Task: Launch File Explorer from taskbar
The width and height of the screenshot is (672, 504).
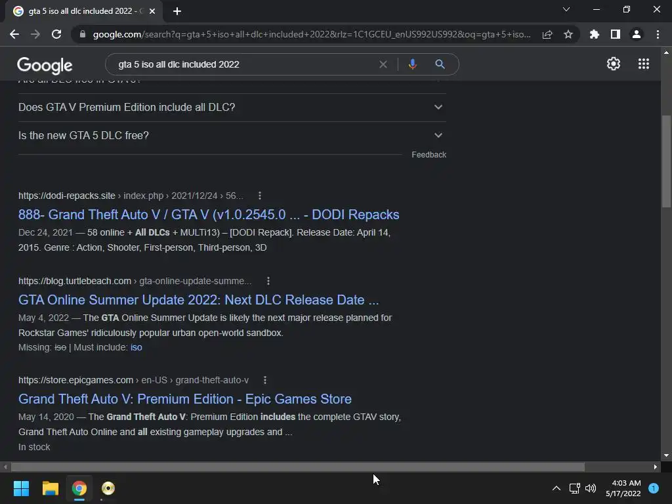Action: 50,488
